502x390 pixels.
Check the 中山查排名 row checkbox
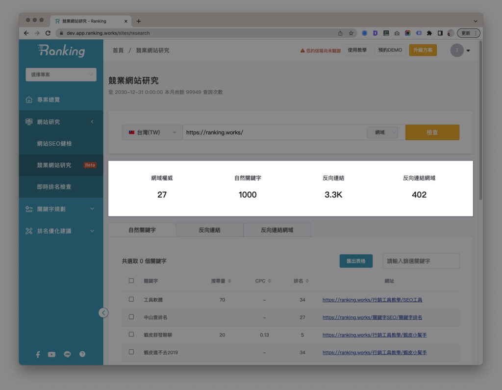pos(131,317)
